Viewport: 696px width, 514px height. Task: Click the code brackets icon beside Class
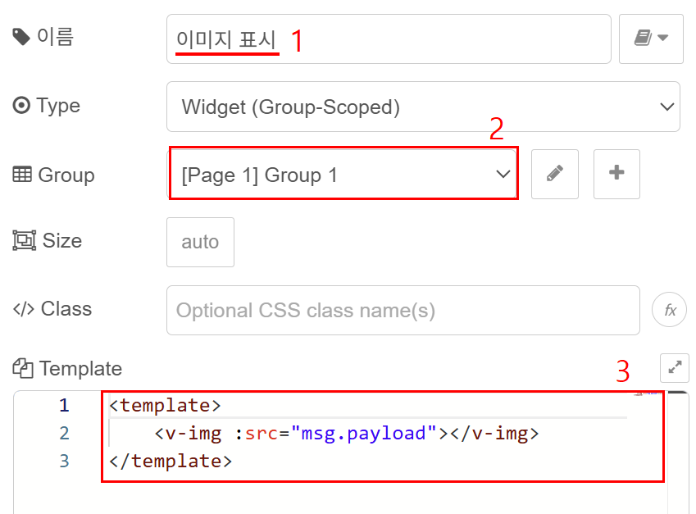click(x=23, y=309)
